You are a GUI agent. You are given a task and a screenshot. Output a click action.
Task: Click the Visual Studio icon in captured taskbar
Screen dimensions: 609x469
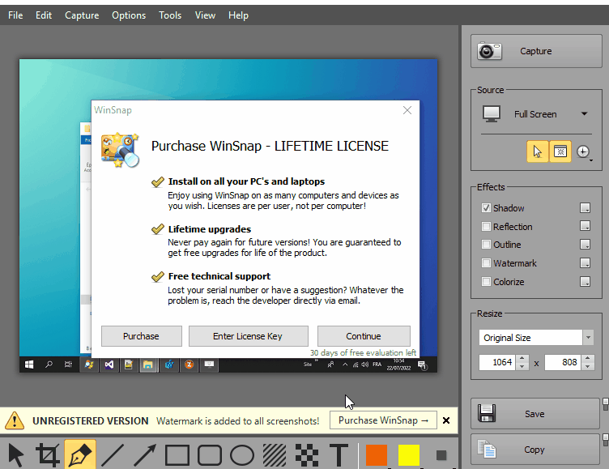pos(109,365)
